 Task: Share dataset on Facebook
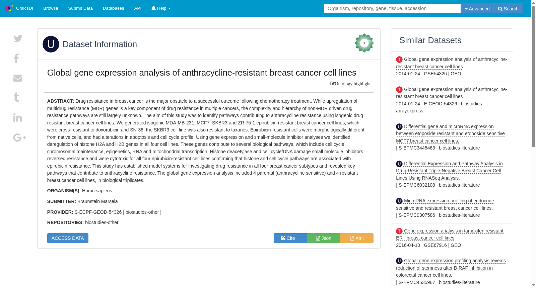[x=16, y=59]
